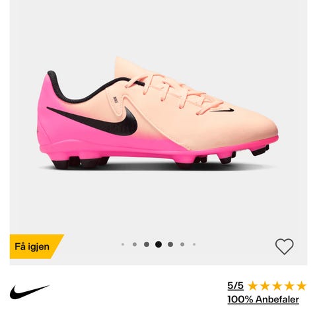The image size is (317, 317).
Task: Select the last tiny carousel dot
Action: (194, 244)
